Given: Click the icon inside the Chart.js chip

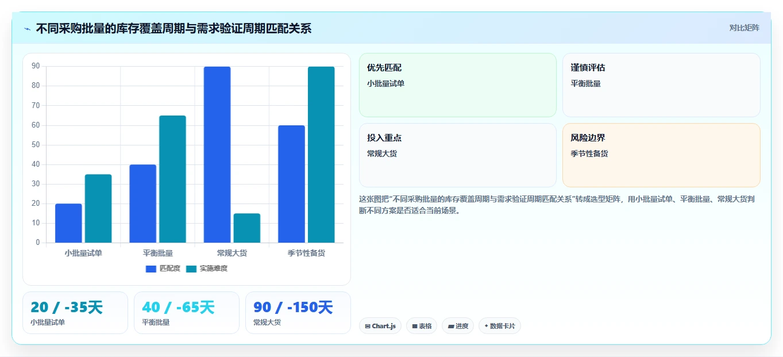Looking at the screenshot, I should 368,326.
